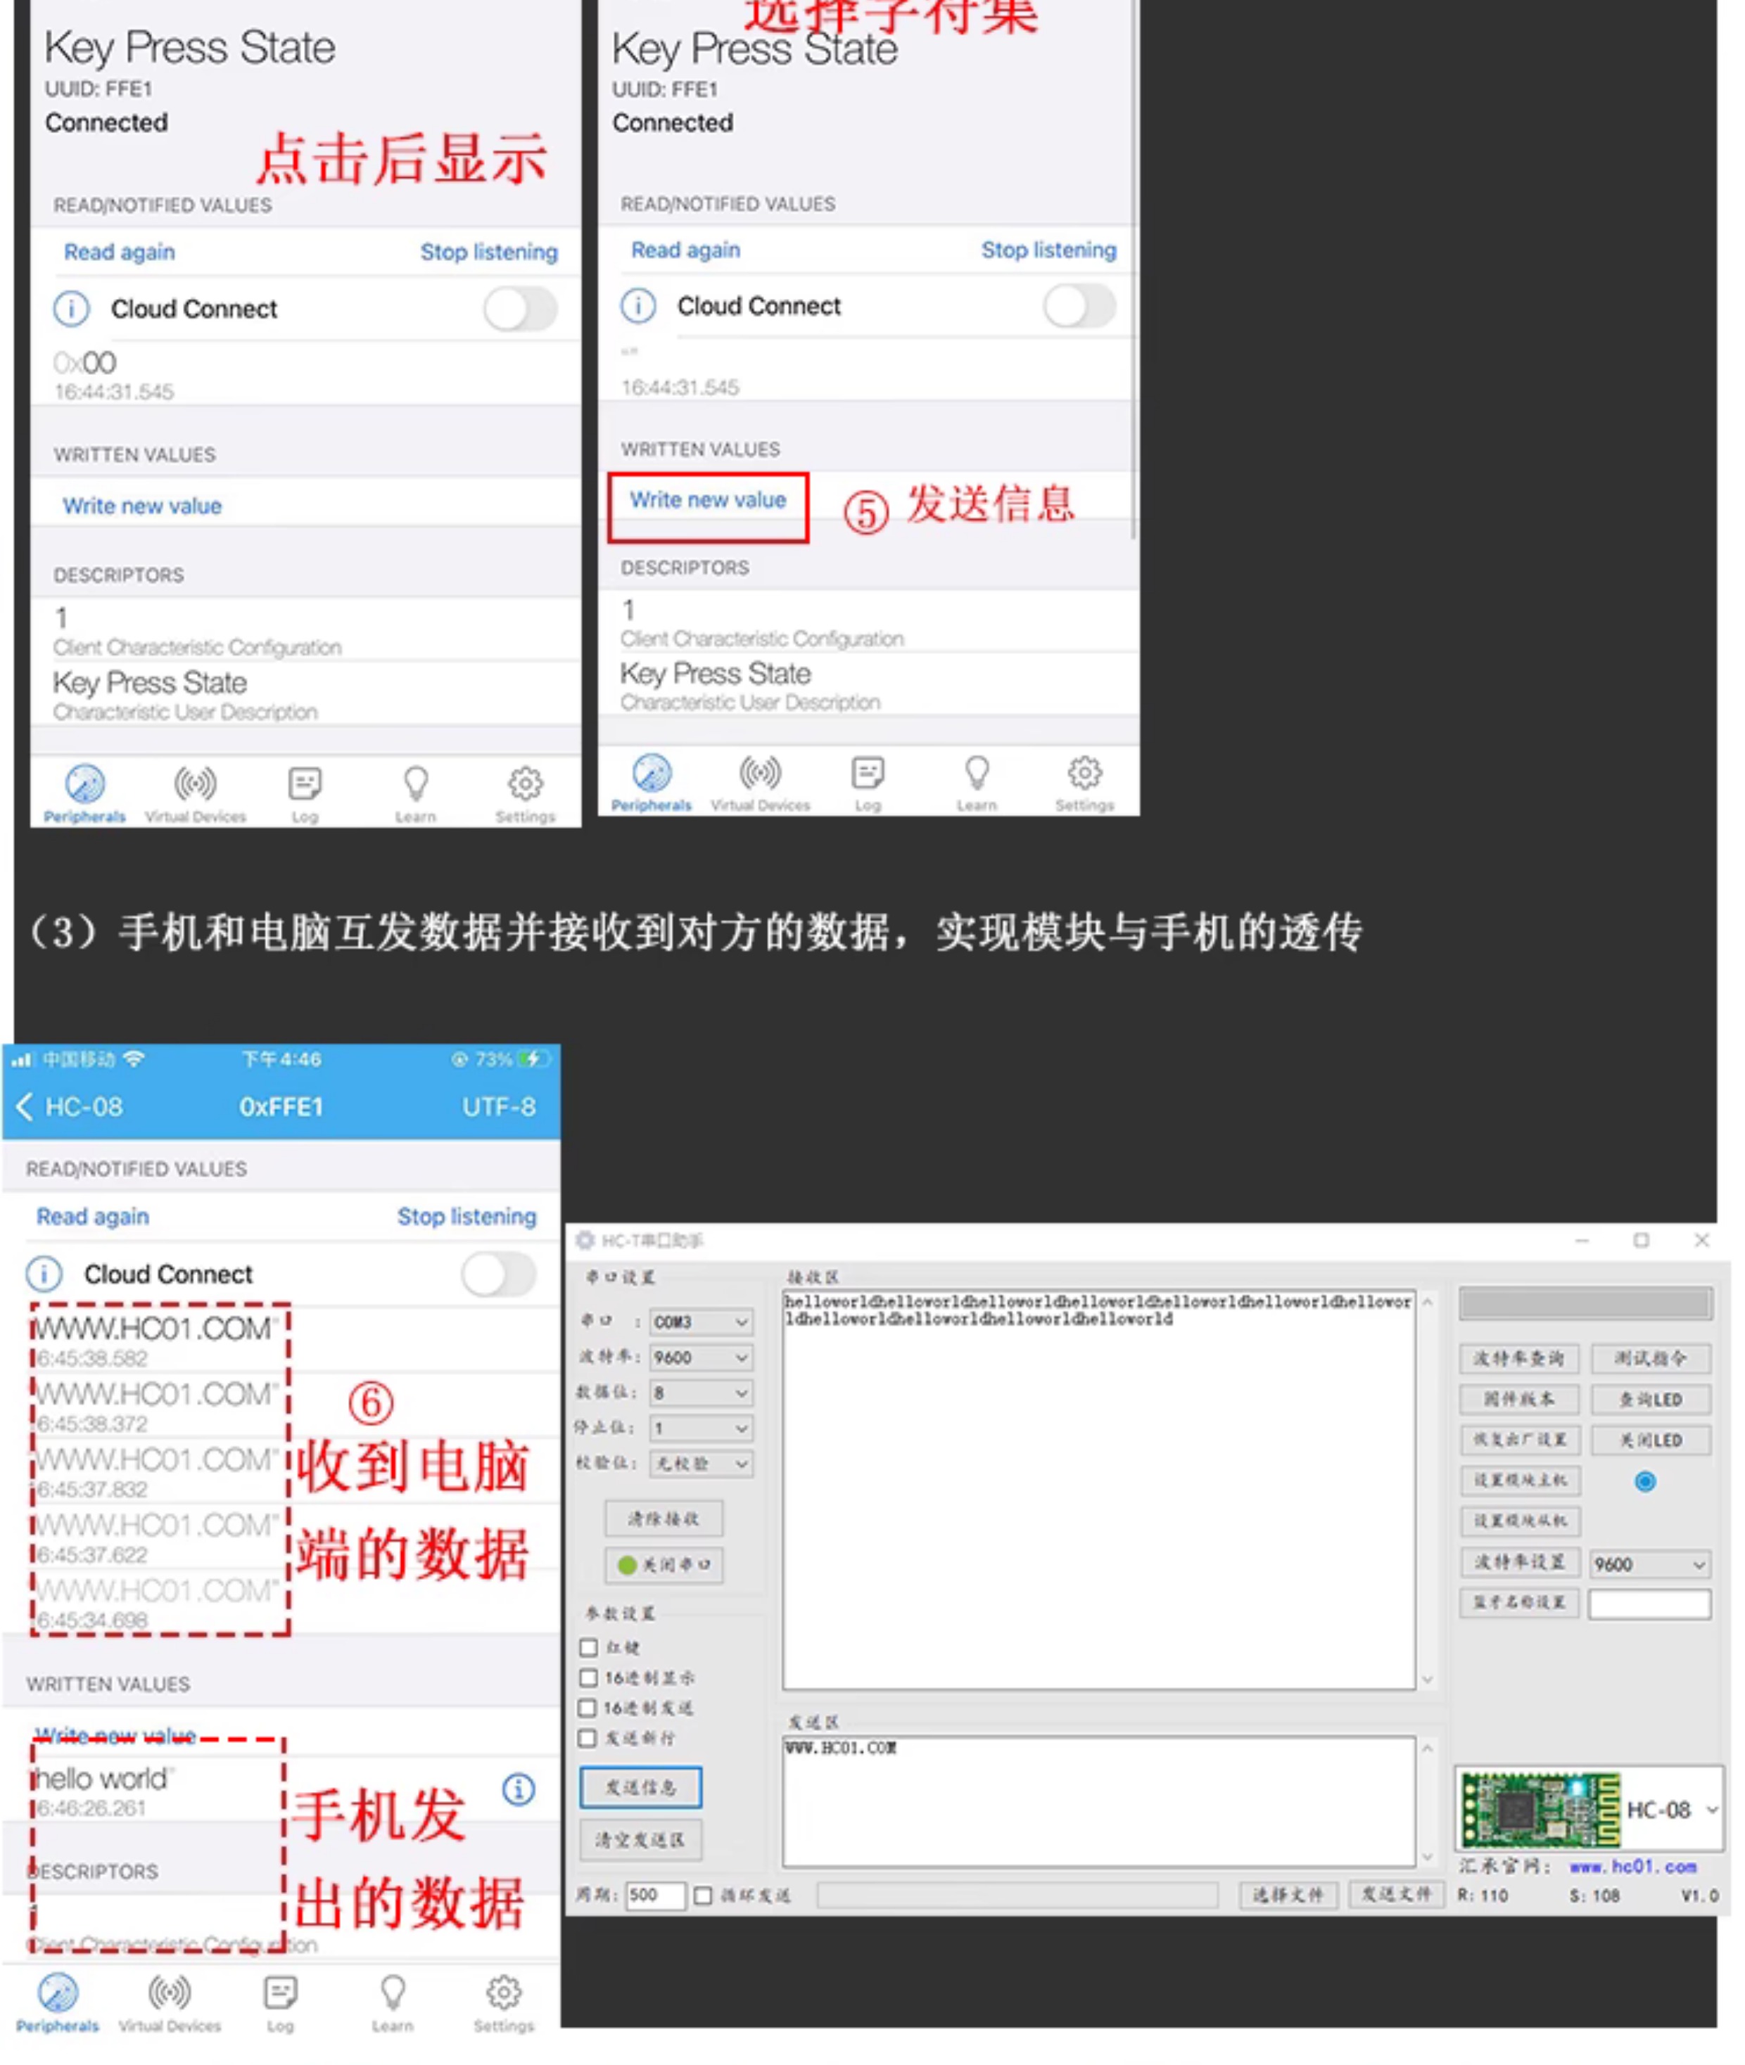Enable the 16进制显示 checkbox

[x=589, y=1677]
